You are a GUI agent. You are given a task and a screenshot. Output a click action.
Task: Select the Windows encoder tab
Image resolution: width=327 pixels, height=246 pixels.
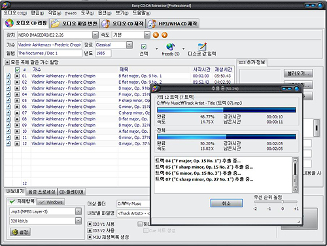click(x=51, y=202)
